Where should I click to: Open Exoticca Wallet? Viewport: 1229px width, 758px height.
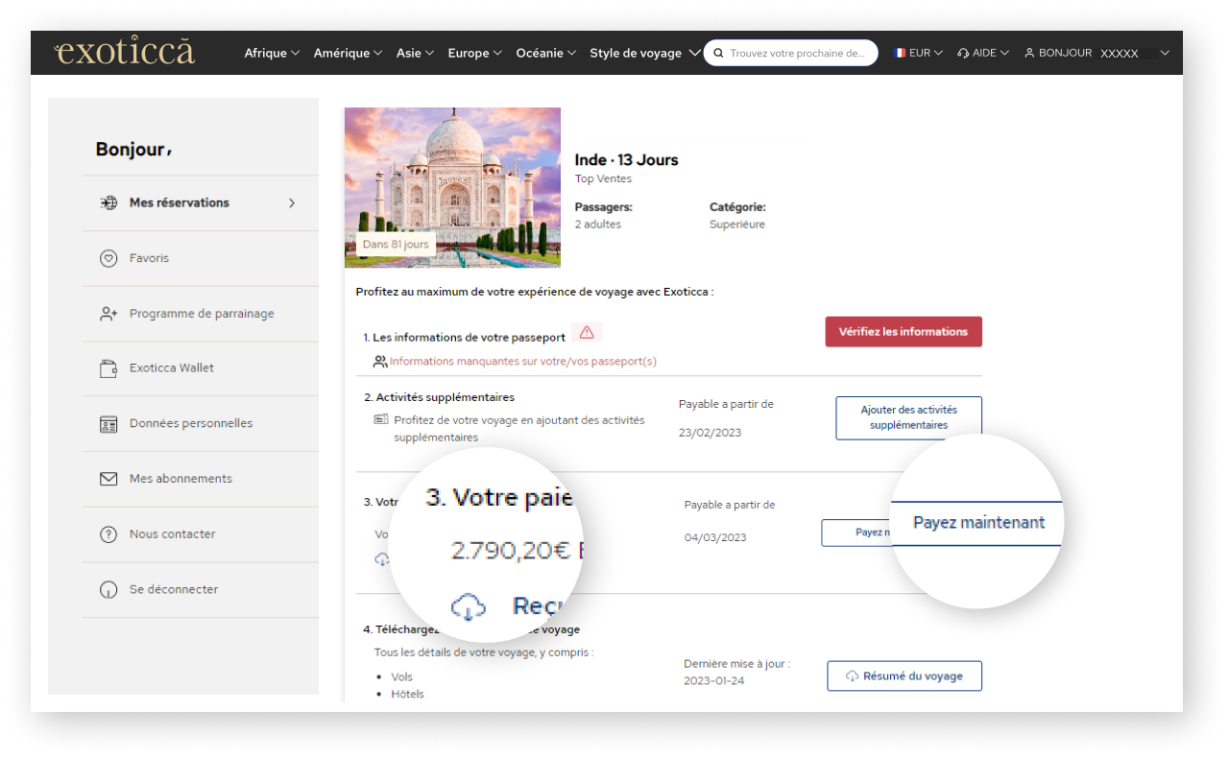pos(200,367)
